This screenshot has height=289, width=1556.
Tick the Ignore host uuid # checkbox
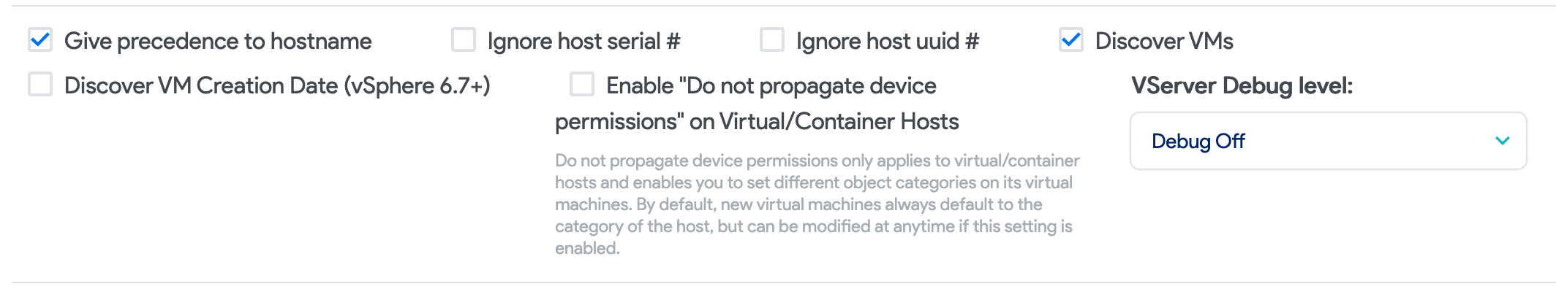772,40
